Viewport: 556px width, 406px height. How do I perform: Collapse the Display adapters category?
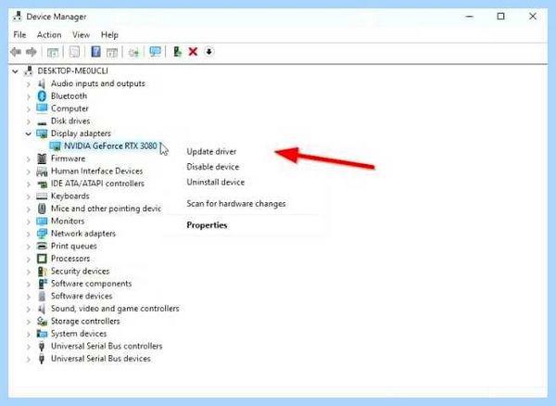[x=29, y=133]
